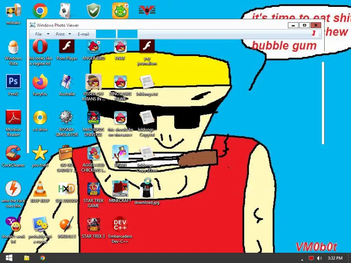This screenshot has width=351, height=263.
Task: Open the volume speaker tray icon
Action: click(x=319, y=258)
